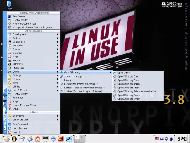The image size is (190, 143).
Task: Switch to virtual desktop 1
Action: coord(77,137)
